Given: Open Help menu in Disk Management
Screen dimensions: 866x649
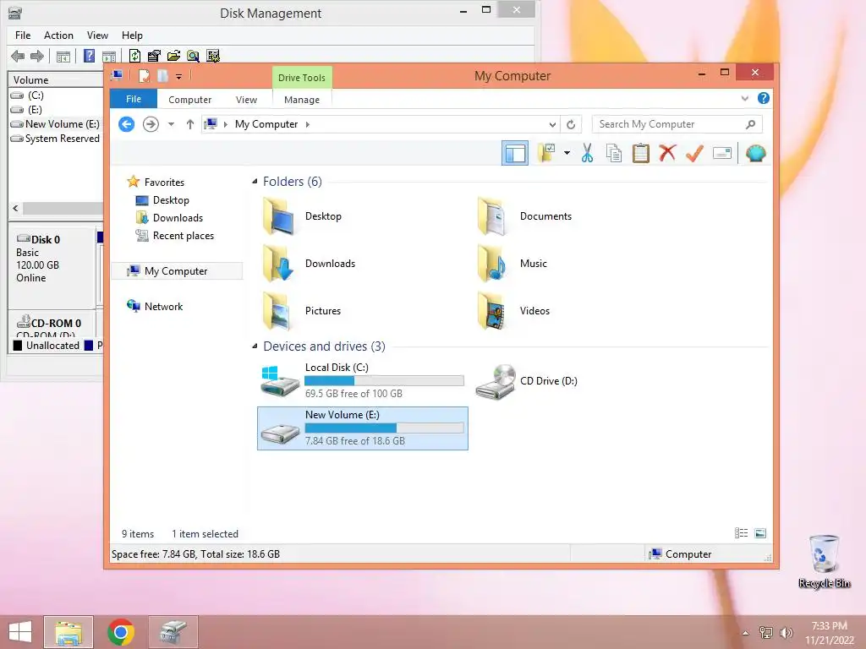Looking at the screenshot, I should pyautogui.click(x=132, y=35).
